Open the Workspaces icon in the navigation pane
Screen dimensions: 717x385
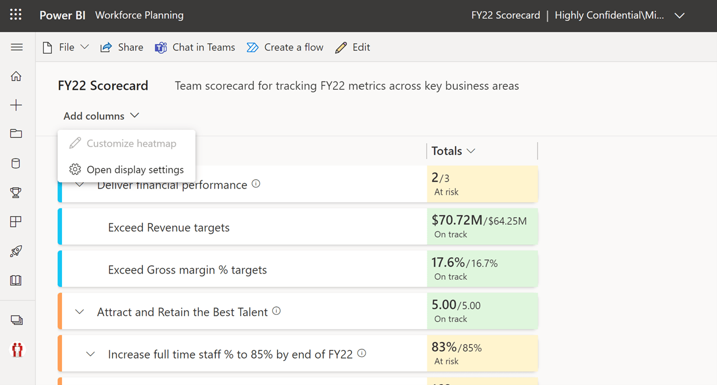click(16, 320)
